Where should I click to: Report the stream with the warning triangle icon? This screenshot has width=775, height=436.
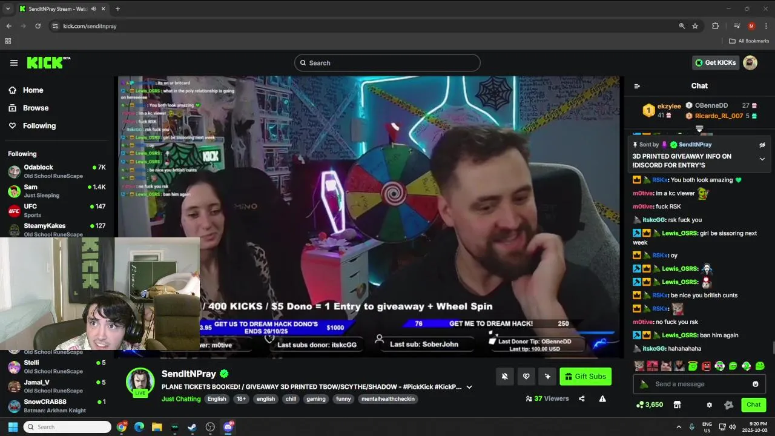click(602, 398)
